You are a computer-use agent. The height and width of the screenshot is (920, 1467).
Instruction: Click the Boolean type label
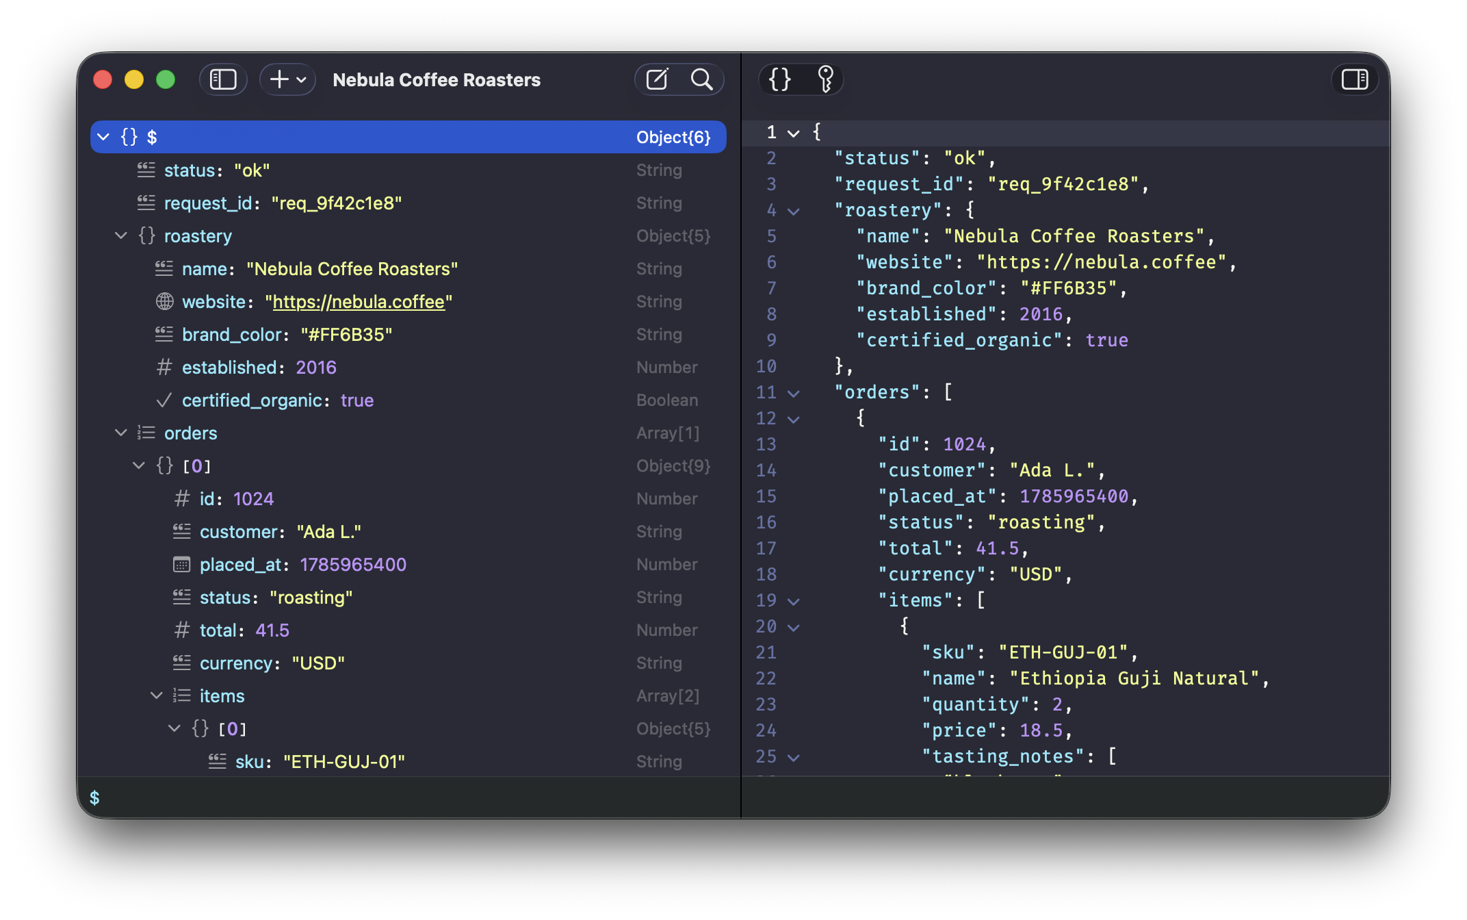667,400
